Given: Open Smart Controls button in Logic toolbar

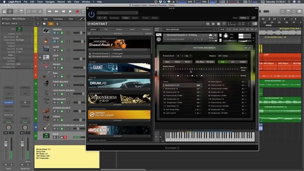Looking at the screenshot, I should (x=28, y=11).
